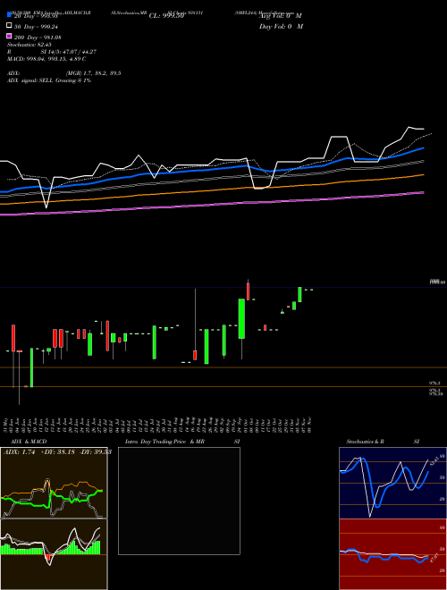This screenshot has height=590, width=447.
Task: Open the empty Intra Day Trading Price chart box
Action: [179, 501]
